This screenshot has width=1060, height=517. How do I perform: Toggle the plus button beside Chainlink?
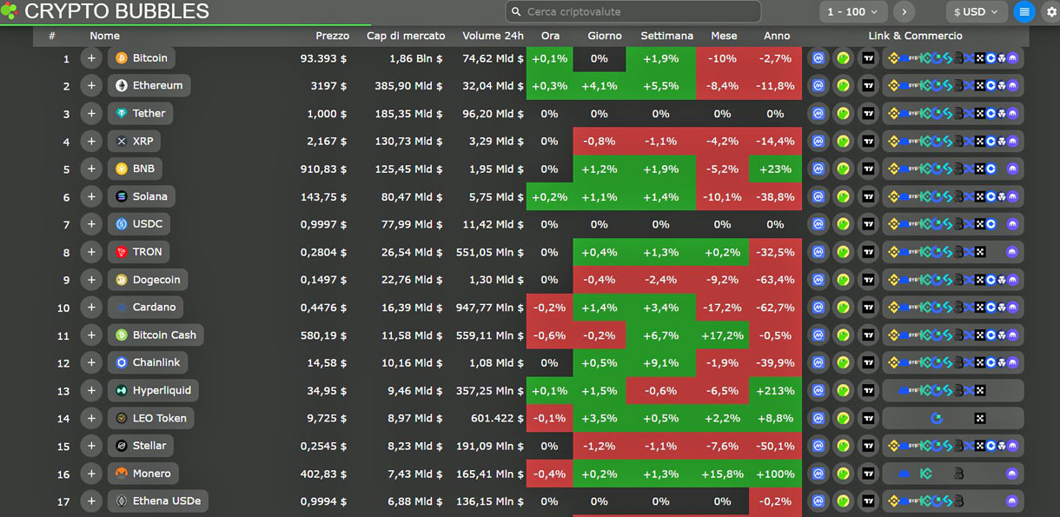tap(91, 362)
